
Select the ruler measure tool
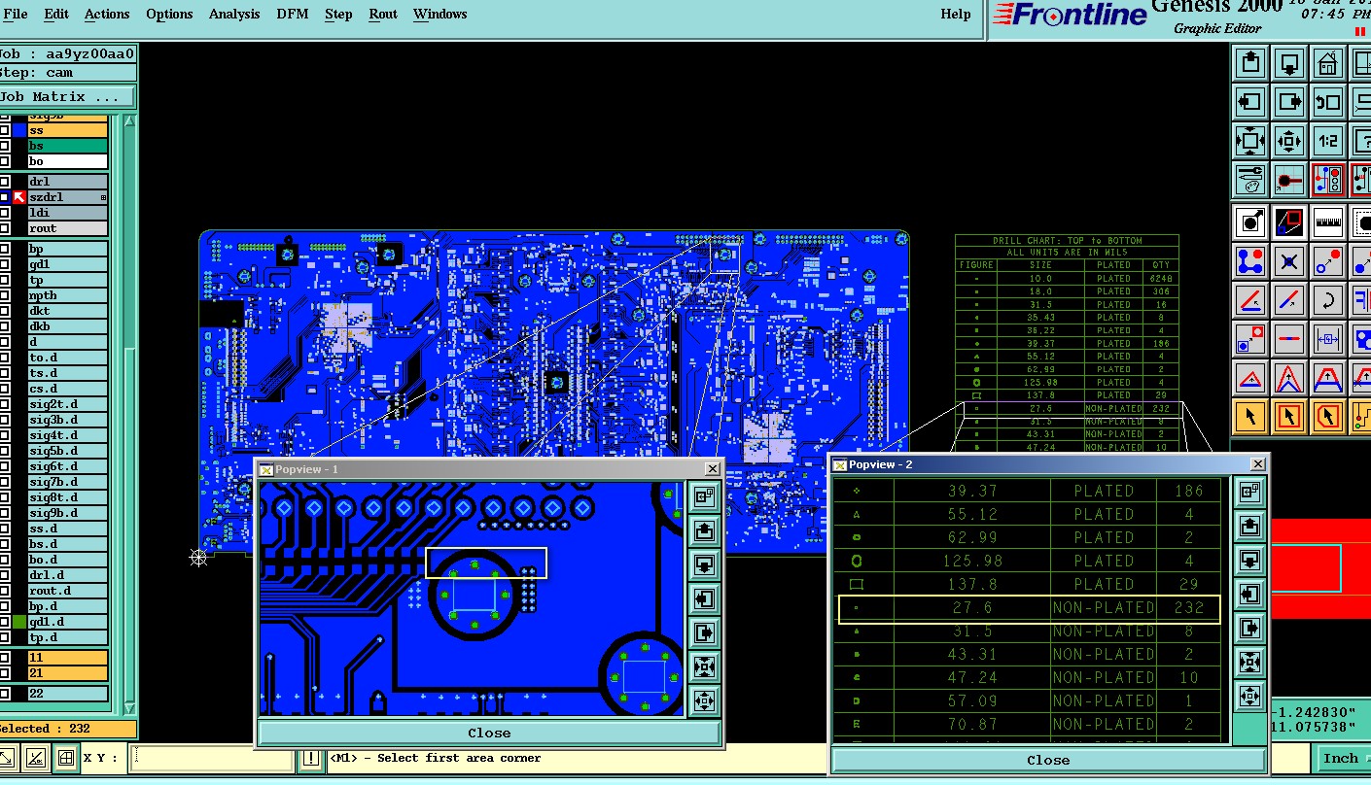coord(1328,222)
